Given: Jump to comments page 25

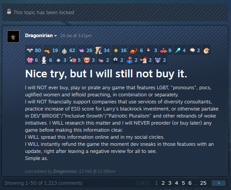Looking at the screenshot, I should pyautogui.click(x=203, y=183).
